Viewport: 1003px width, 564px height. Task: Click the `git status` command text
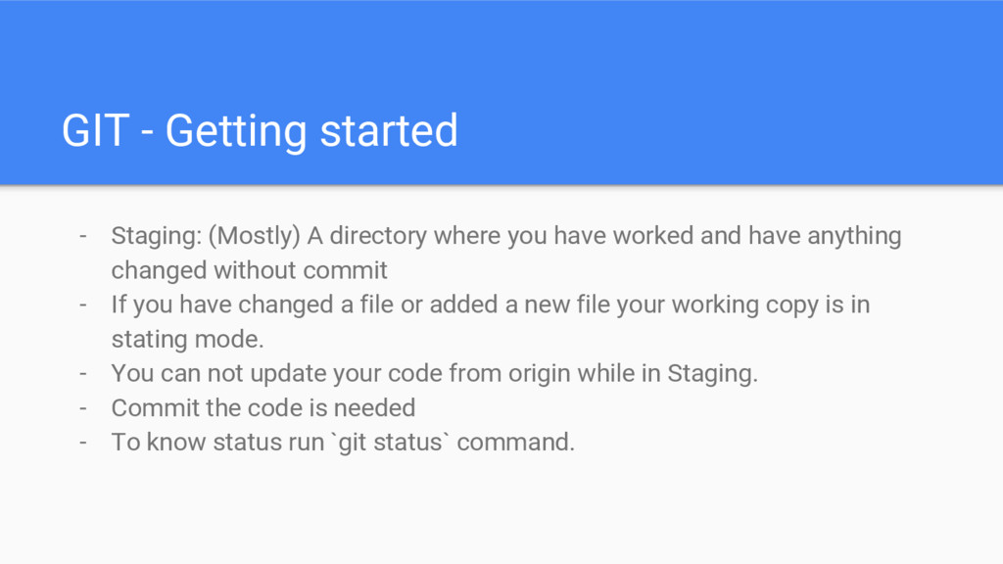coord(390,443)
